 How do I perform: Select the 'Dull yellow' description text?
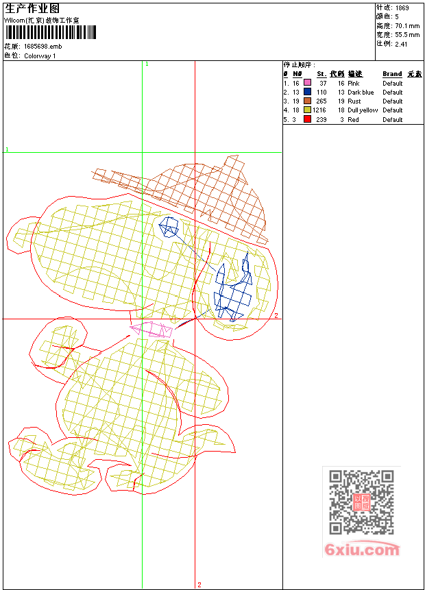click(x=363, y=110)
